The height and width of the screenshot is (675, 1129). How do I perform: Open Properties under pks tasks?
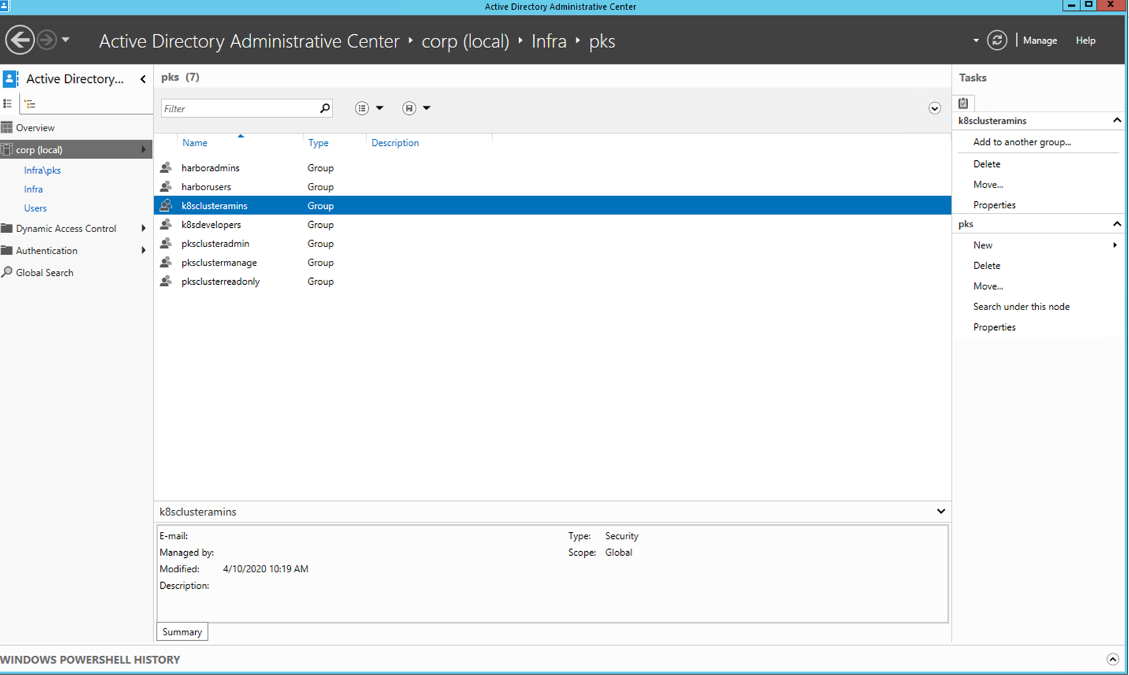[x=994, y=327]
